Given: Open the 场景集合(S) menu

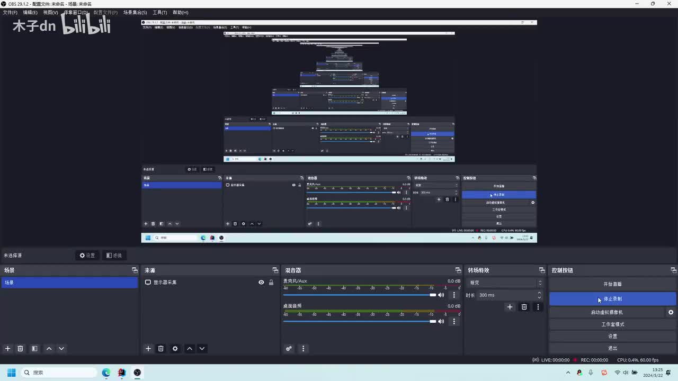Looking at the screenshot, I should point(135,12).
